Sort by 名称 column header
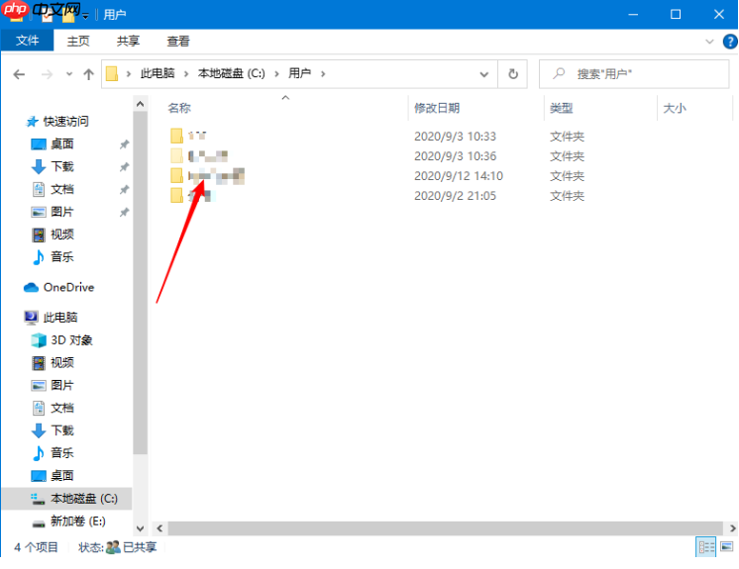The width and height of the screenshot is (739, 569). (179, 108)
